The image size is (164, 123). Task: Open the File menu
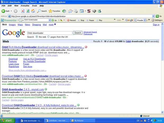click(x=3, y=6)
